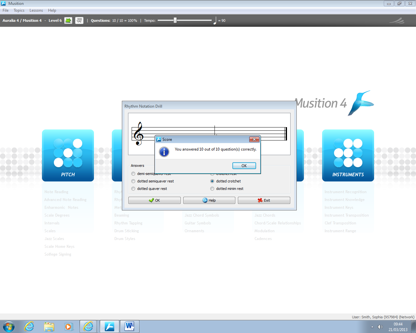This screenshot has width=416, height=333.
Task: Open the Chord/Scale Relationships topic
Action: pyautogui.click(x=278, y=223)
